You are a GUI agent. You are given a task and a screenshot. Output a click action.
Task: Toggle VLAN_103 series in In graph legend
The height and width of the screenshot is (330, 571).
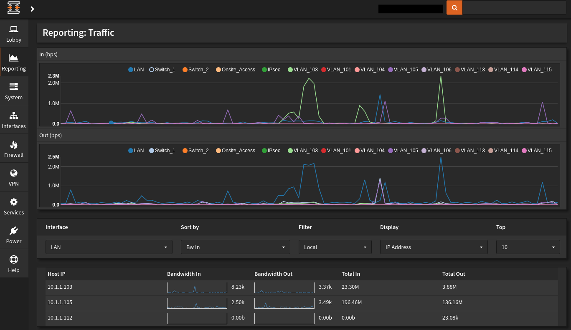click(303, 70)
